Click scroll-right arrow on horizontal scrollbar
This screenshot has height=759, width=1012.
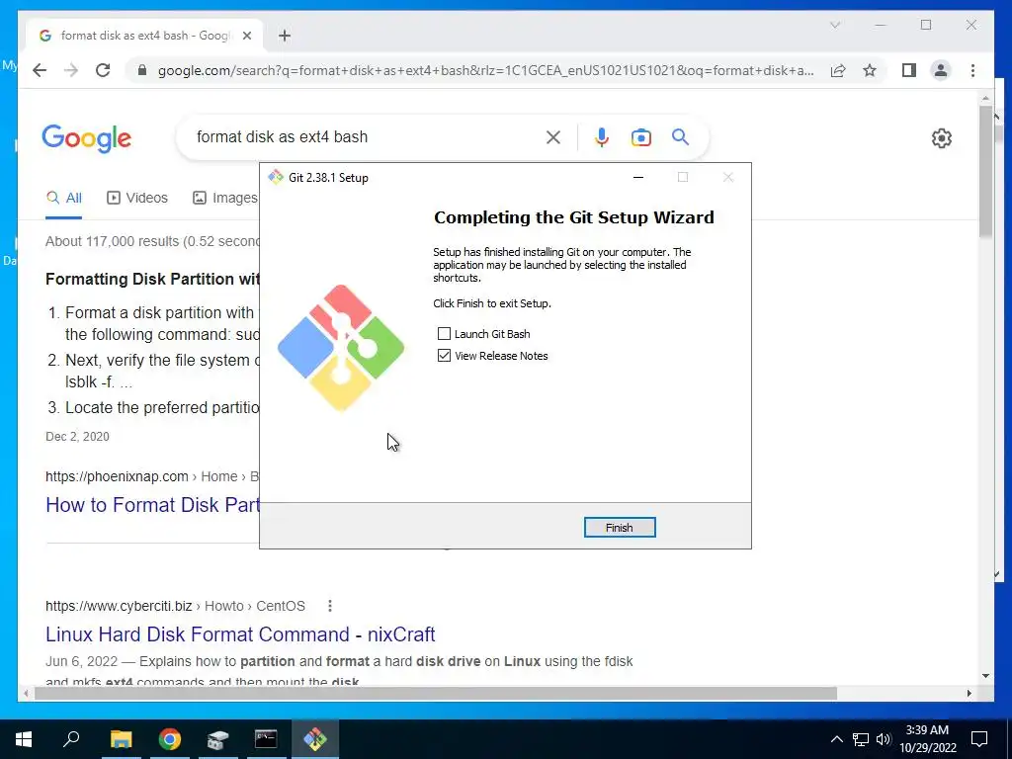click(x=969, y=693)
